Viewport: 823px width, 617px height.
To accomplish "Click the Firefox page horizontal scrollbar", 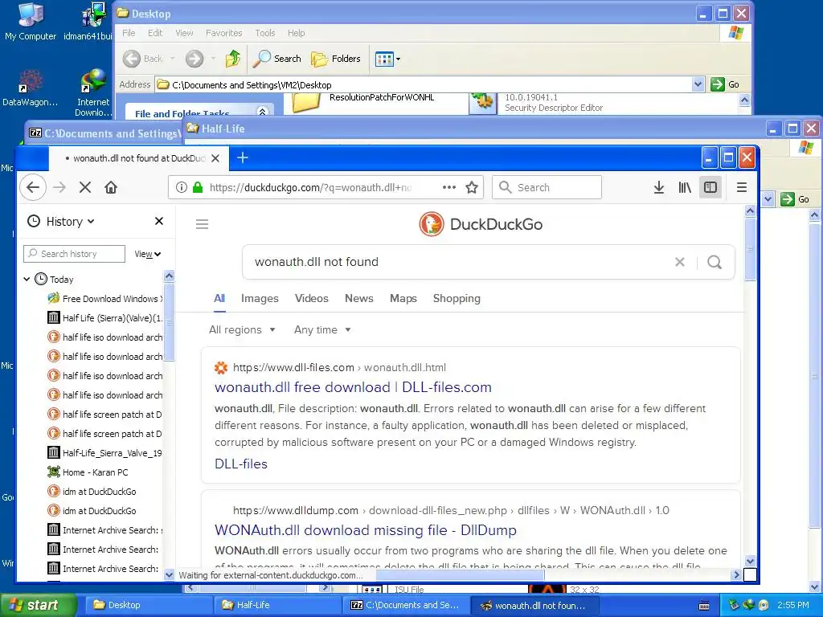I will (461, 574).
